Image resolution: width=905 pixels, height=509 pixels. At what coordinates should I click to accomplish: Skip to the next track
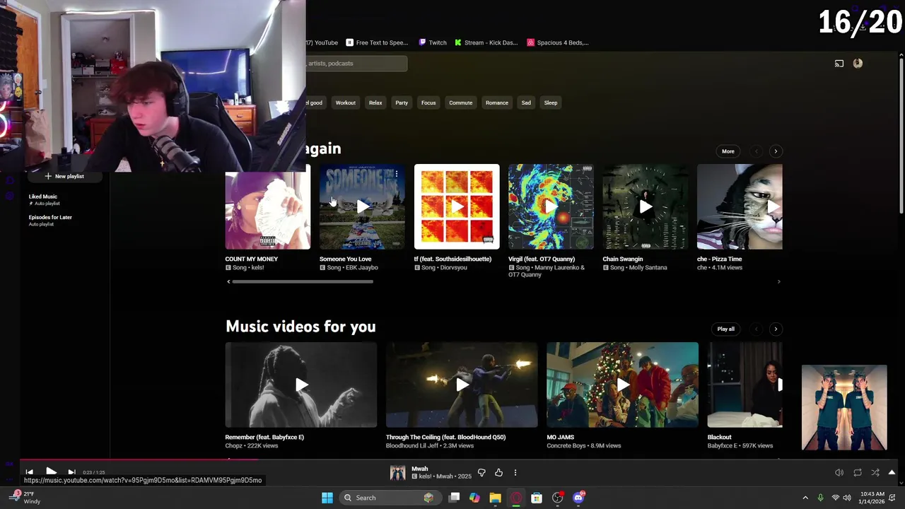(71, 472)
